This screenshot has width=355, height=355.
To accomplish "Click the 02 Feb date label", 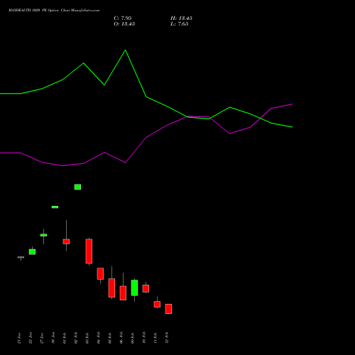I will point(76,338).
